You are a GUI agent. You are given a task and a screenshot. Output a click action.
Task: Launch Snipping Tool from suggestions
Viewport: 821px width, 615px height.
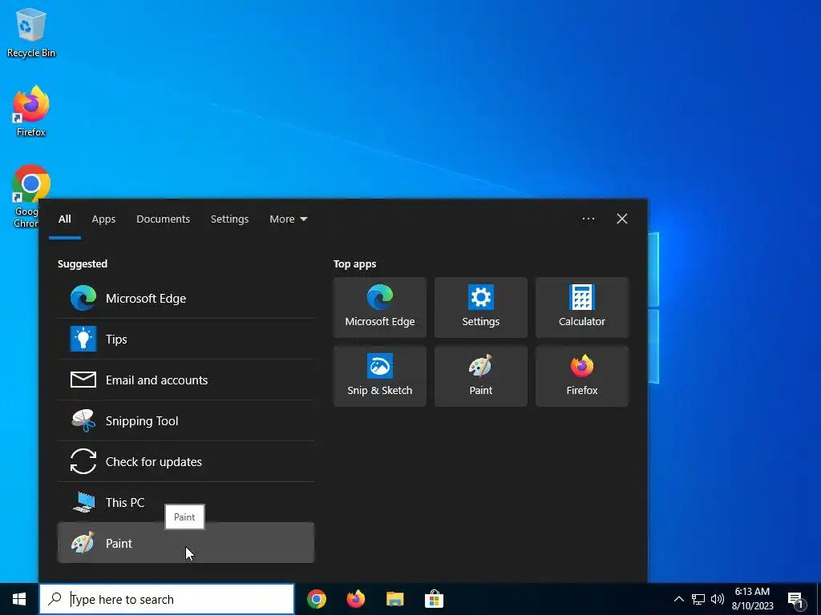(x=186, y=420)
